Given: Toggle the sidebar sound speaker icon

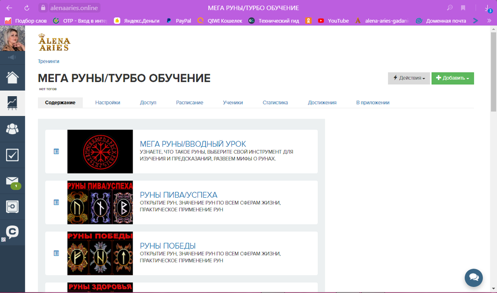Looking at the screenshot, I should (x=12, y=57).
